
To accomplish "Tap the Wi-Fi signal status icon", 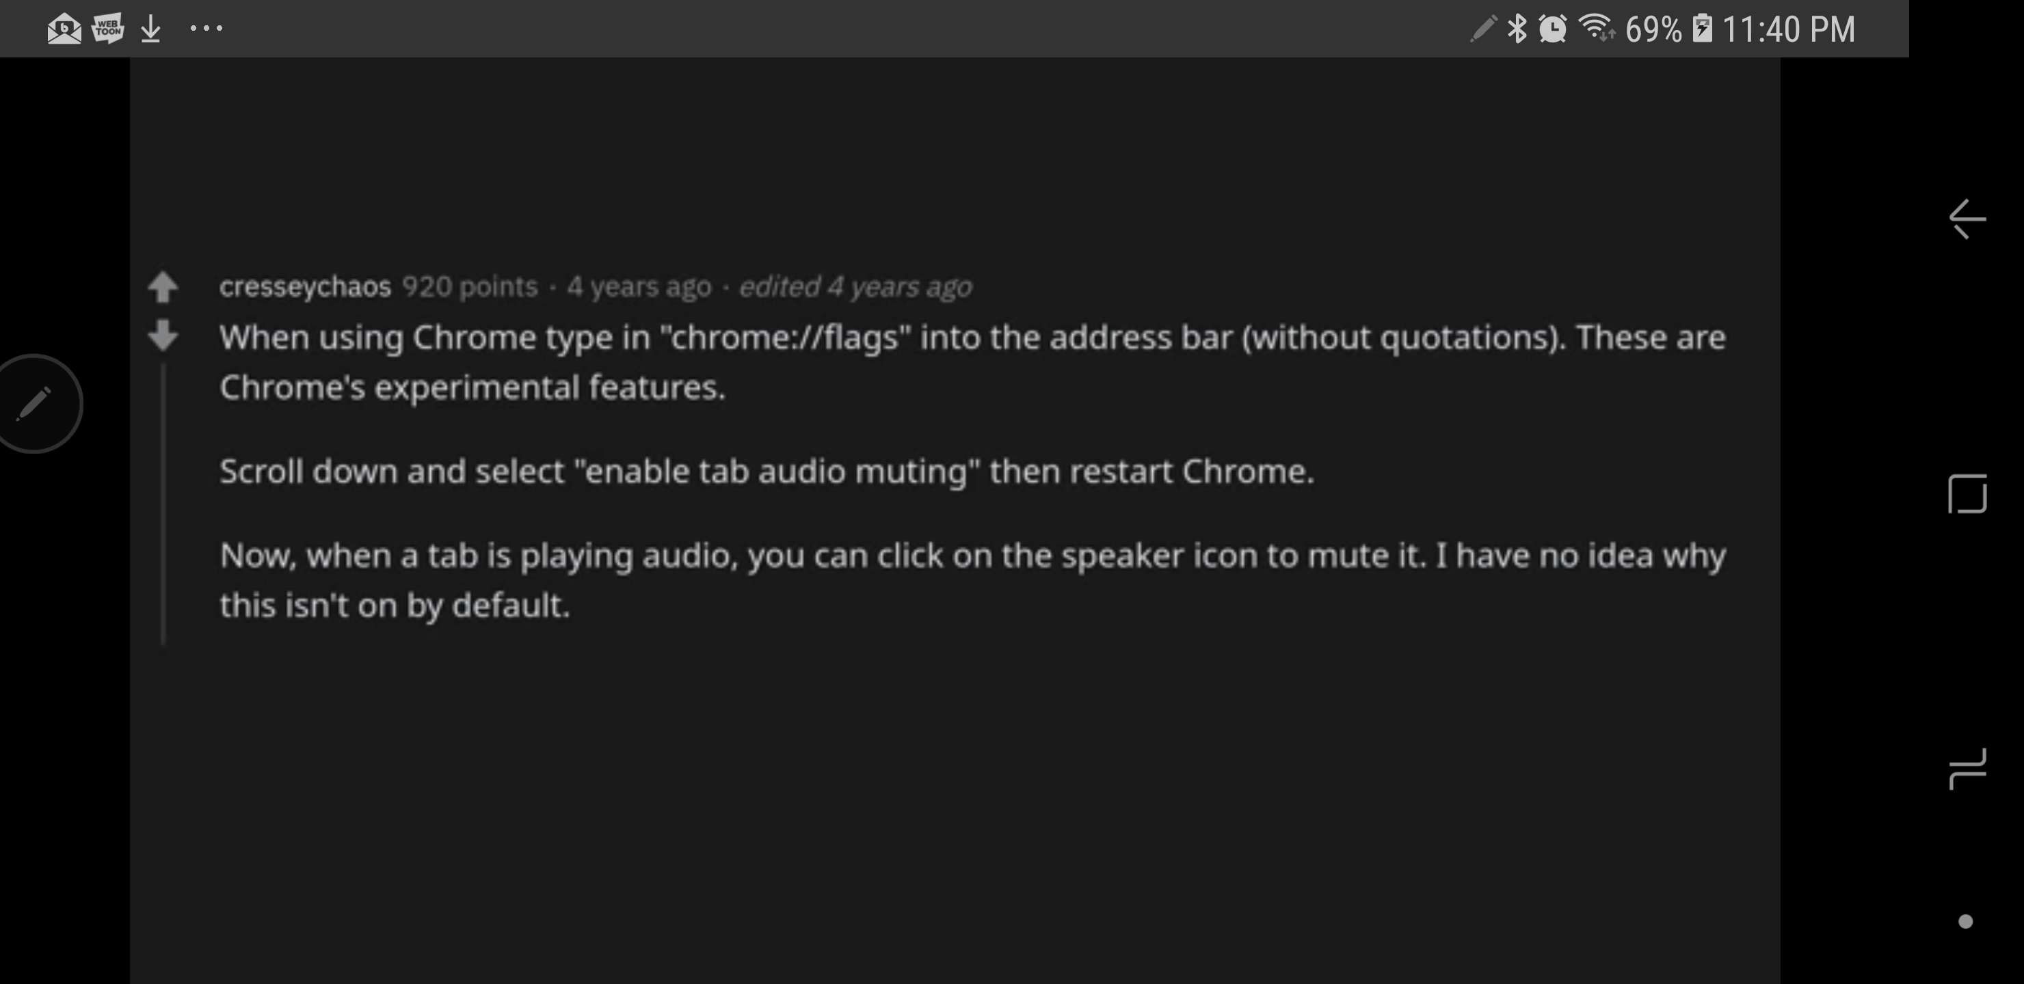I will pyautogui.click(x=1597, y=29).
